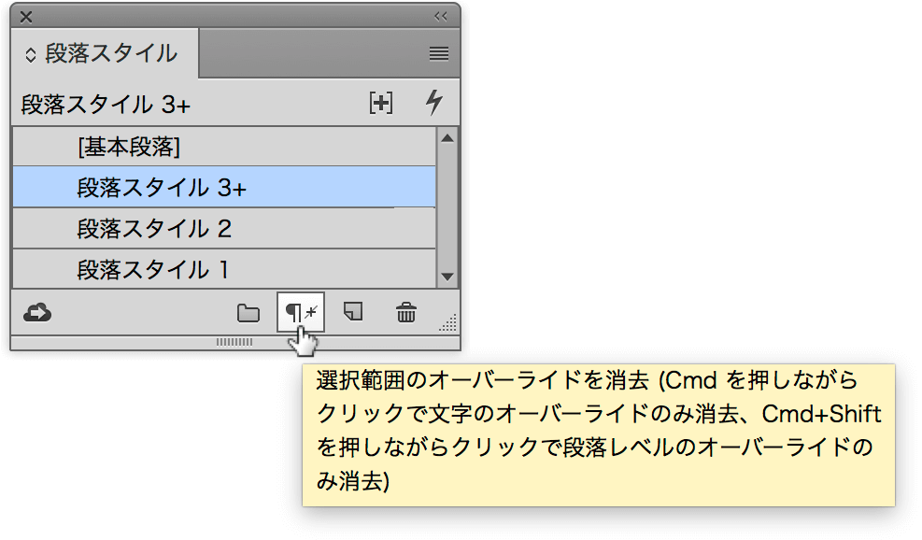Viewport: 922px width, 540px height.
Task: Collapse the panel with the double arrows
Action: point(440,17)
